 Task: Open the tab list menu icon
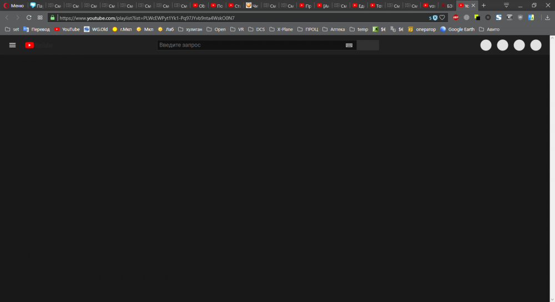pos(506,6)
